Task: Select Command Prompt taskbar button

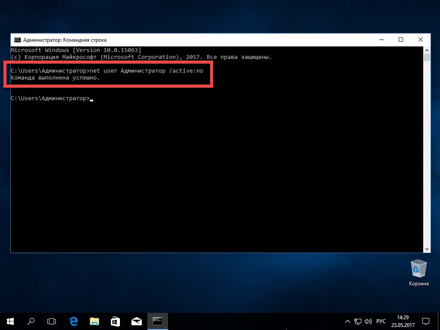Action: pos(157,321)
